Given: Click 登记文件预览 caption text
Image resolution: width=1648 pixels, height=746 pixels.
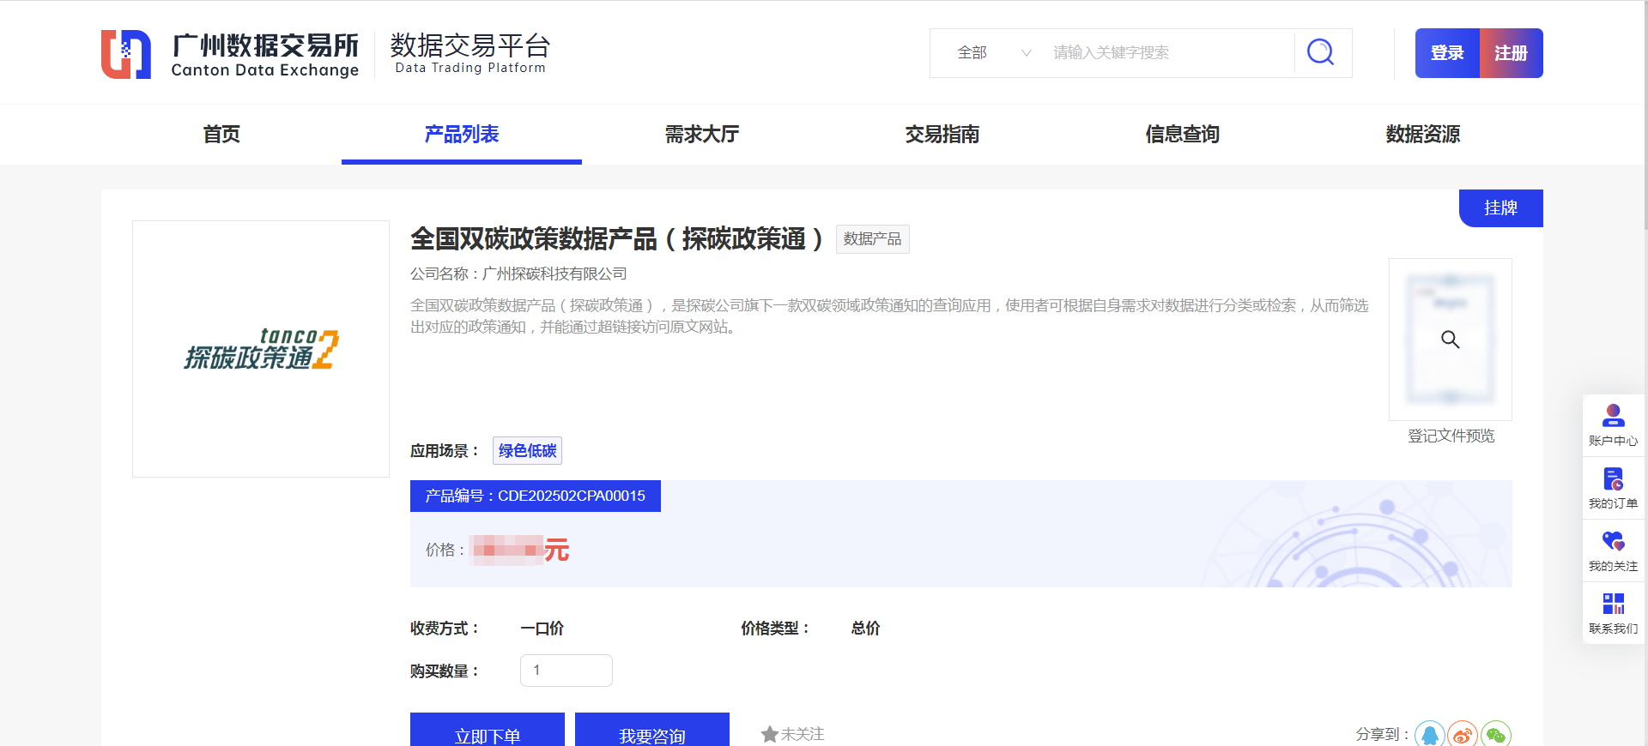Looking at the screenshot, I should 1451,436.
